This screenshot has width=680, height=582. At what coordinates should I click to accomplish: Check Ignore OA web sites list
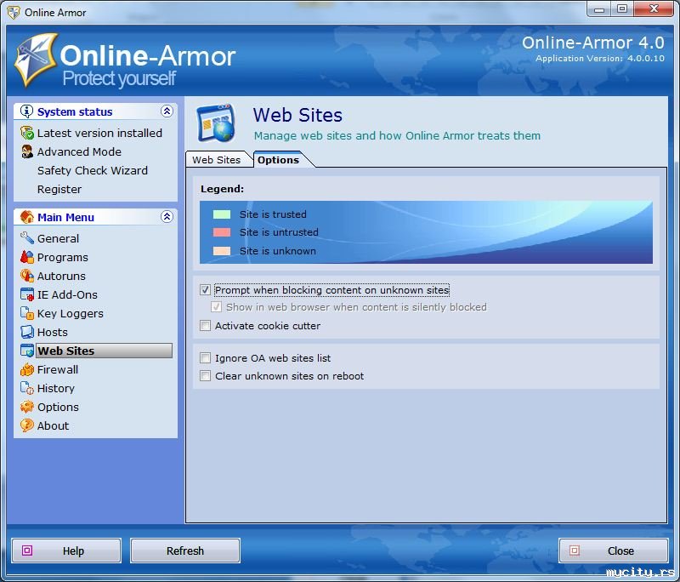pos(205,358)
